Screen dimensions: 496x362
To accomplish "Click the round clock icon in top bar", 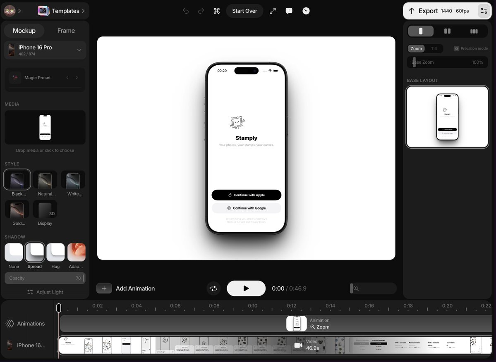I will [306, 11].
